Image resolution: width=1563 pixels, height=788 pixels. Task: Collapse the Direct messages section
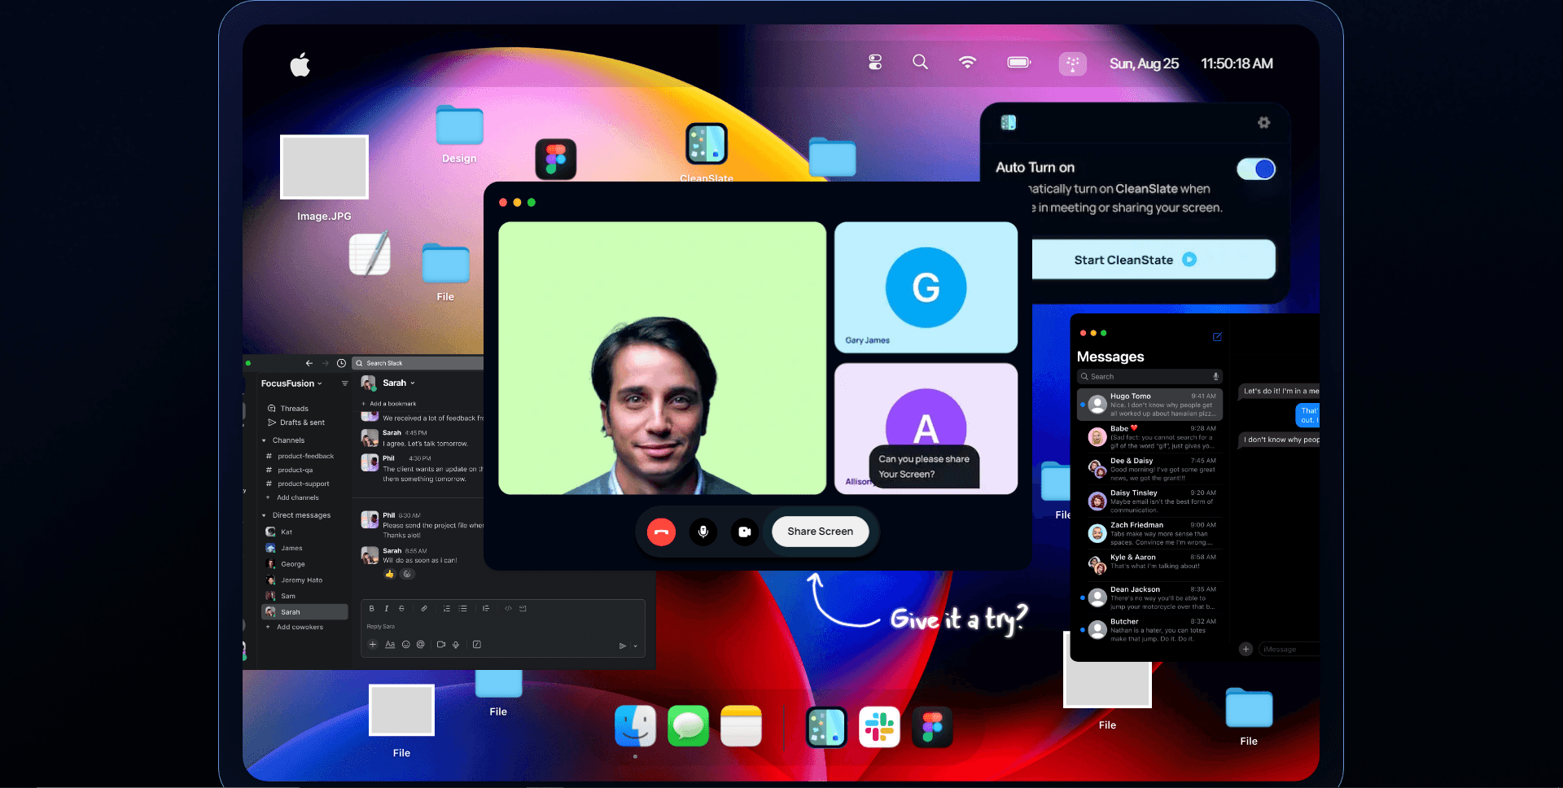264,515
